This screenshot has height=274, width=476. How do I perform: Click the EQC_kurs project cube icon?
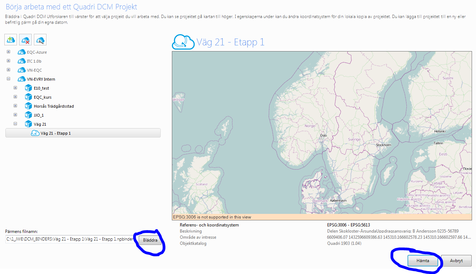click(x=28, y=97)
